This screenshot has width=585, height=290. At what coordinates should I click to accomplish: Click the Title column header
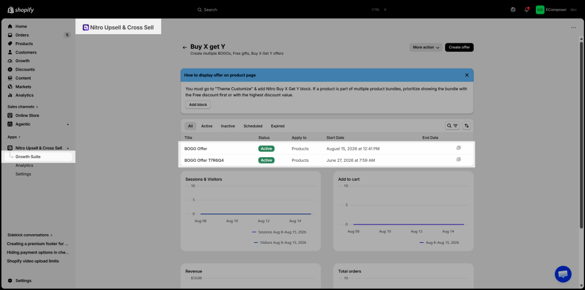coord(189,138)
